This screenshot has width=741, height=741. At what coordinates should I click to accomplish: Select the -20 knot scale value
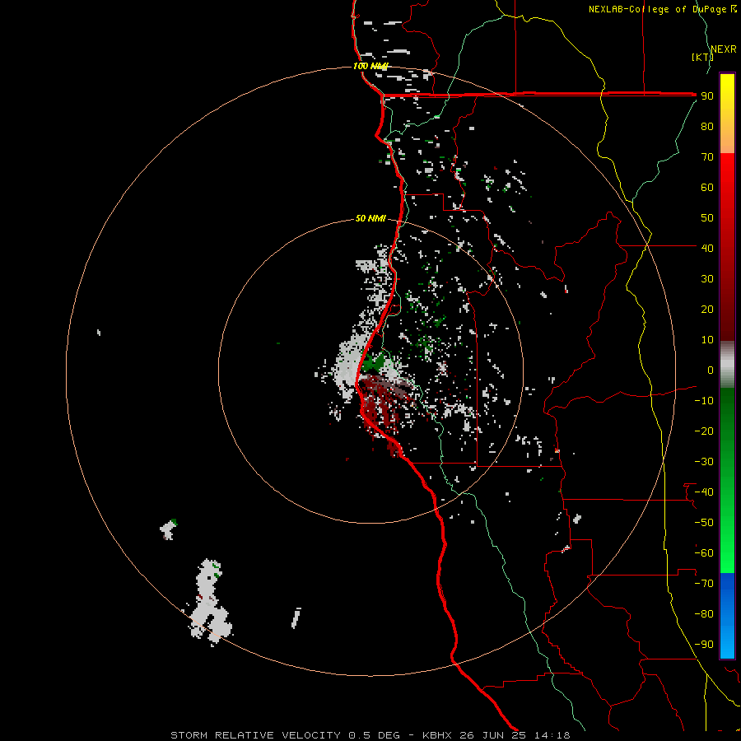704,431
